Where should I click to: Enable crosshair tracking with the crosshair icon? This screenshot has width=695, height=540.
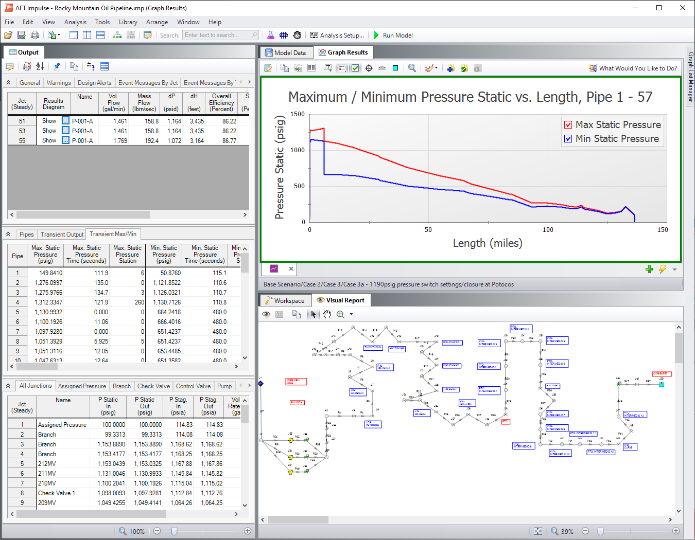coord(369,67)
